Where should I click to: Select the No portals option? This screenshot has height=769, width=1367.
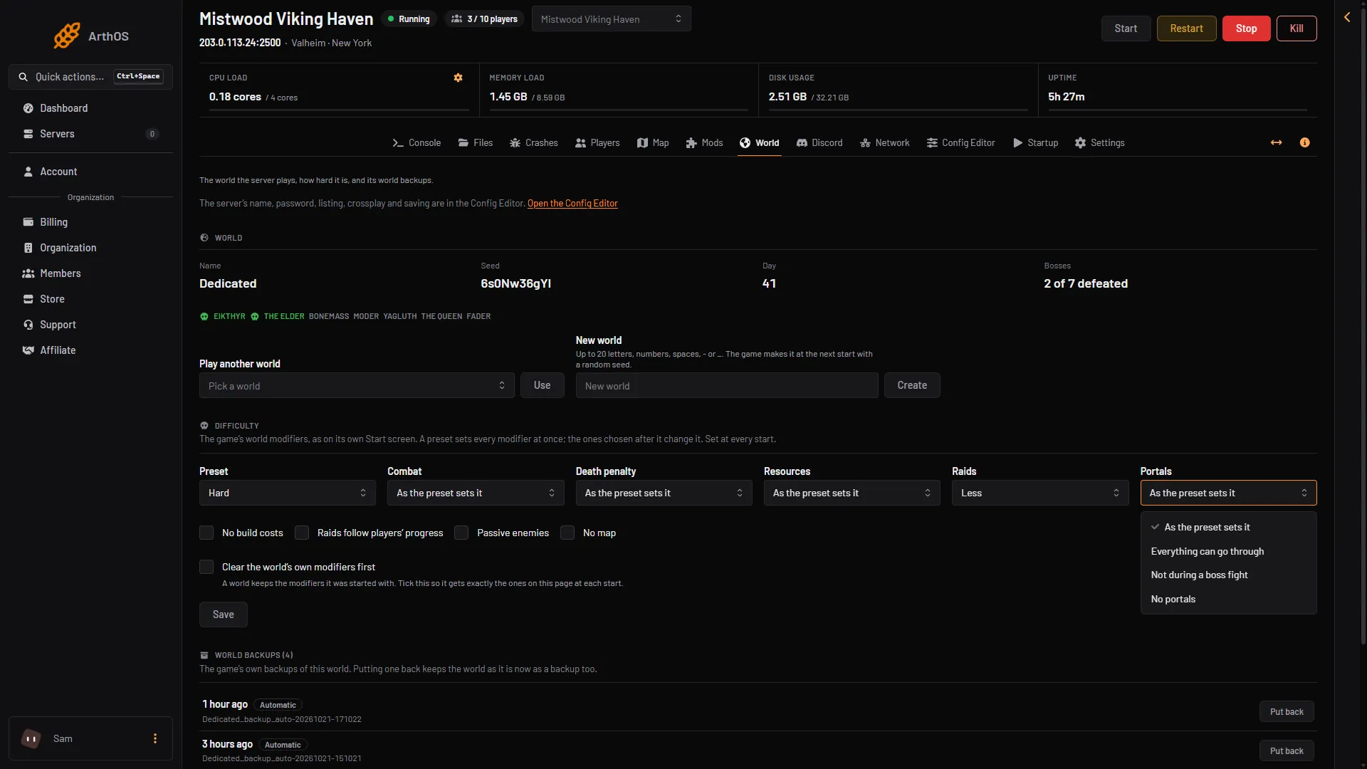tap(1228, 599)
